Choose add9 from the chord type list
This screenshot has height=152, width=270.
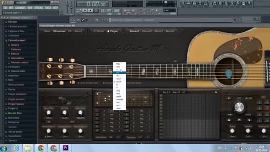pyautogui.click(x=119, y=97)
